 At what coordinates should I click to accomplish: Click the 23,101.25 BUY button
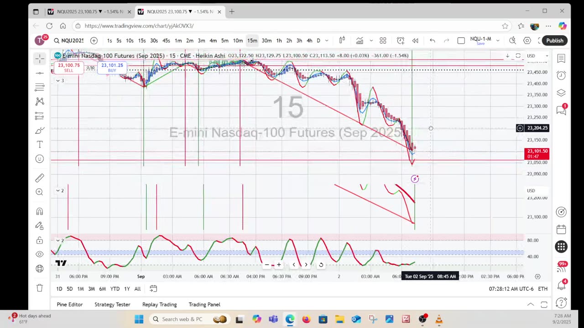coord(112,67)
